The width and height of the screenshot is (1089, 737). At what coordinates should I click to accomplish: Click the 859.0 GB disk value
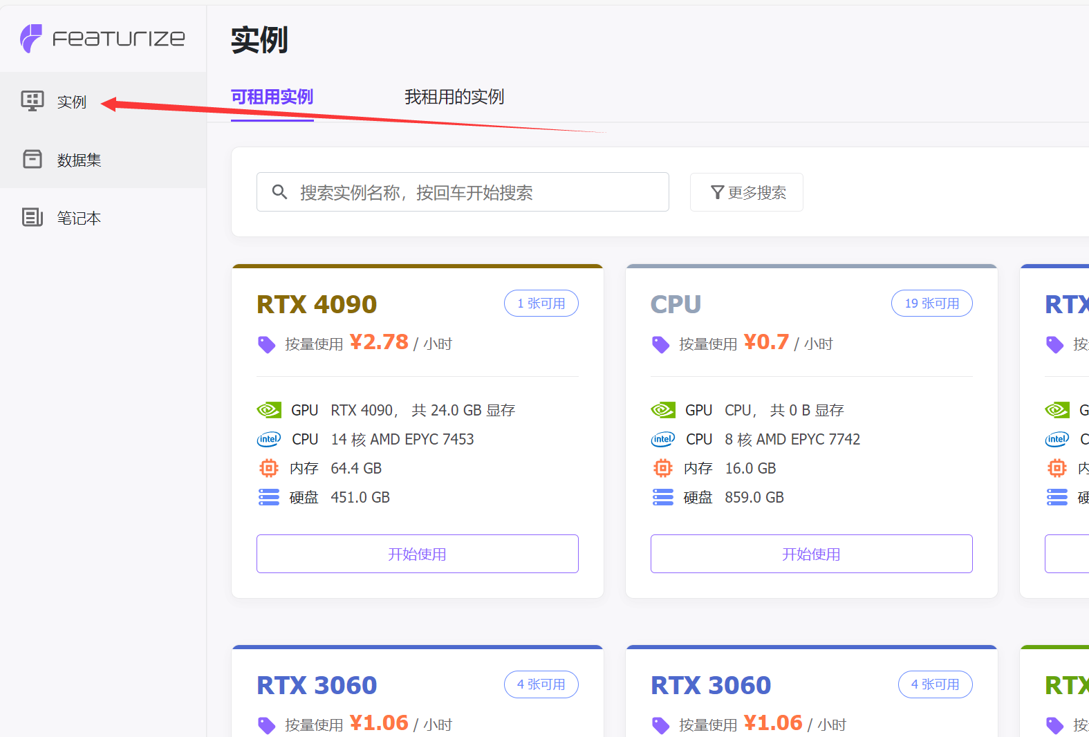754,498
